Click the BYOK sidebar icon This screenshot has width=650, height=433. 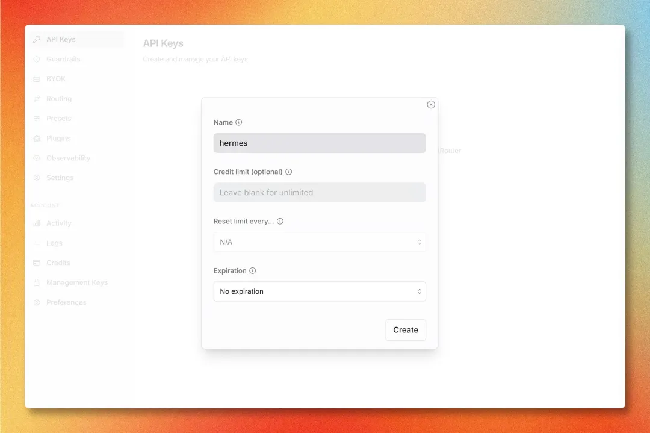(x=37, y=79)
